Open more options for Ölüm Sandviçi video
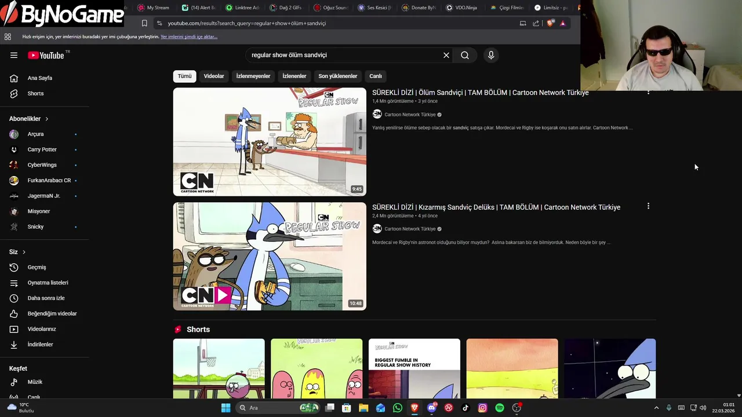Image resolution: width=742 pixels, height=417 pixels. click(x=648, y=92)
